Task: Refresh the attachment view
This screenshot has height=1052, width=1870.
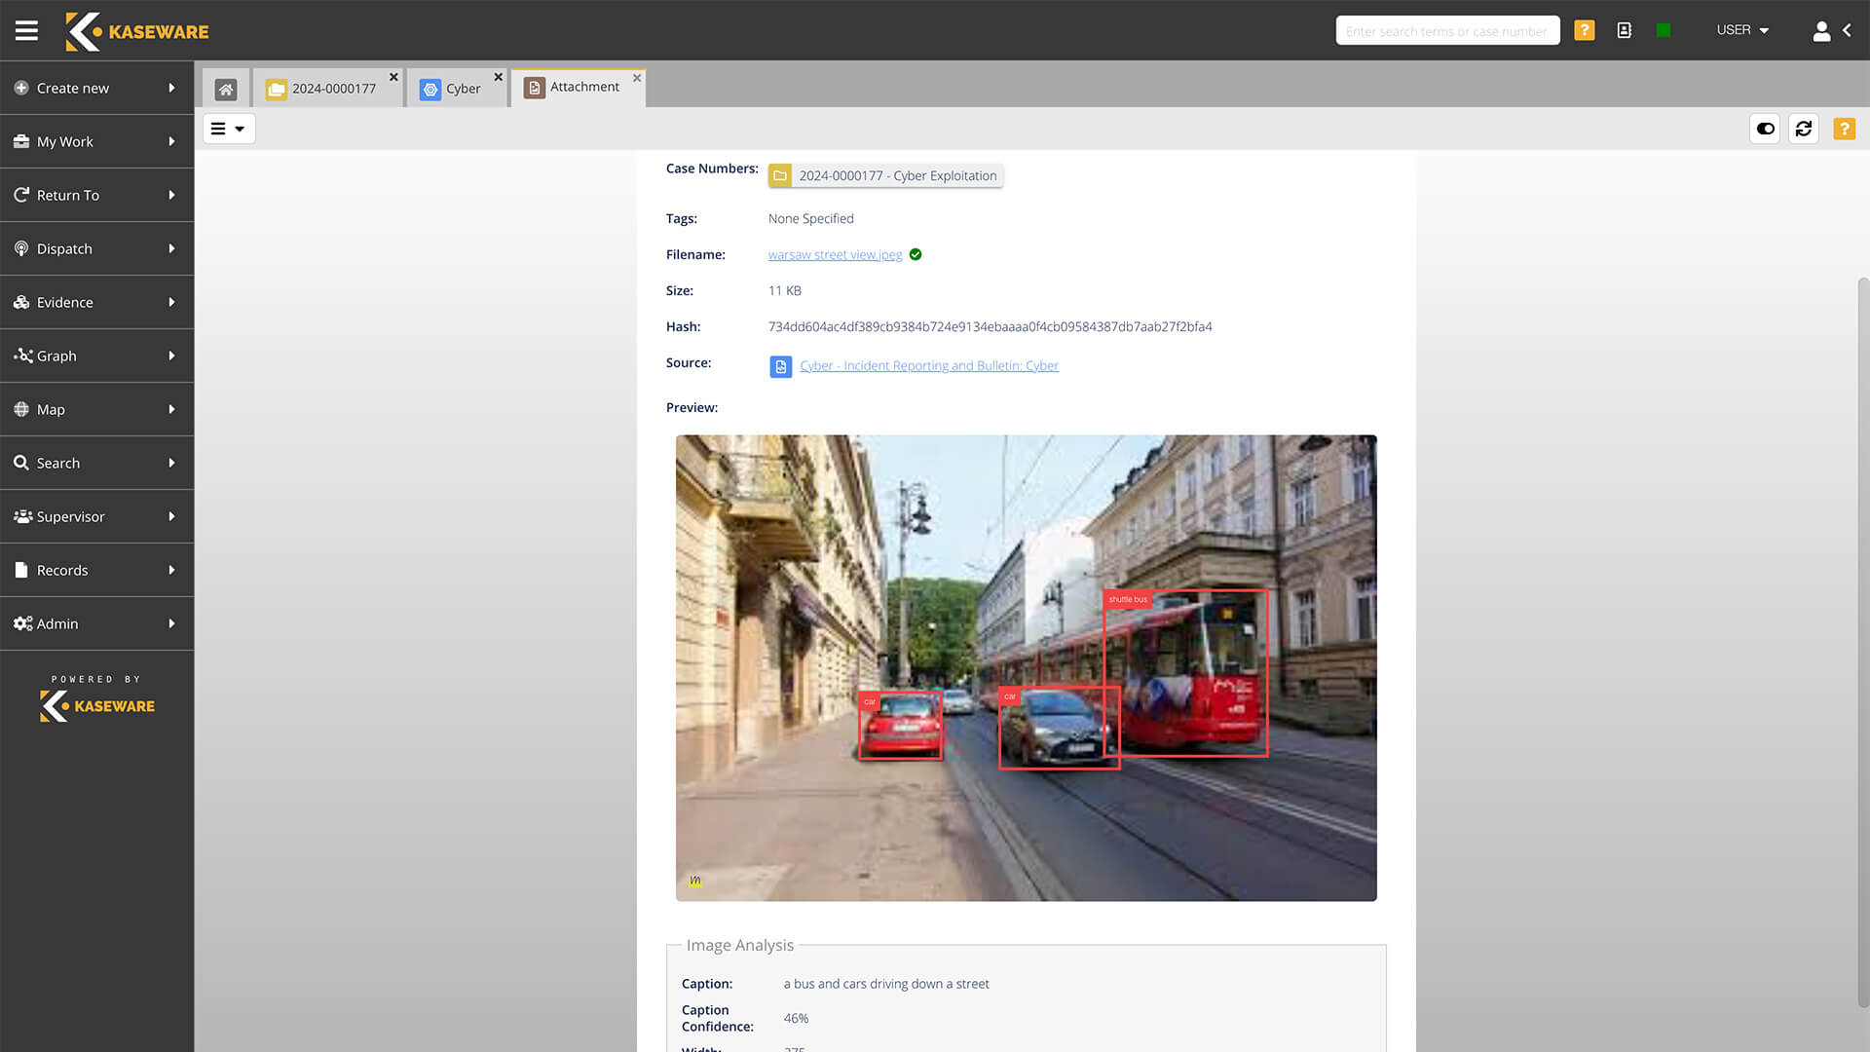Action: (x=1804, y=129)
